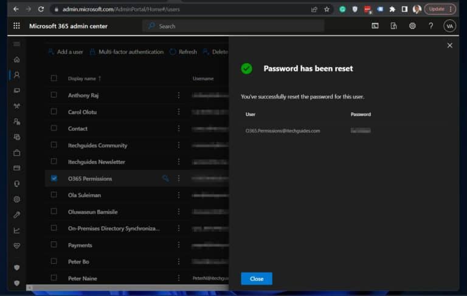Click the admin center Search box
Screen dimensions: 467x296
pyautogui.click(x=233, y=26)
